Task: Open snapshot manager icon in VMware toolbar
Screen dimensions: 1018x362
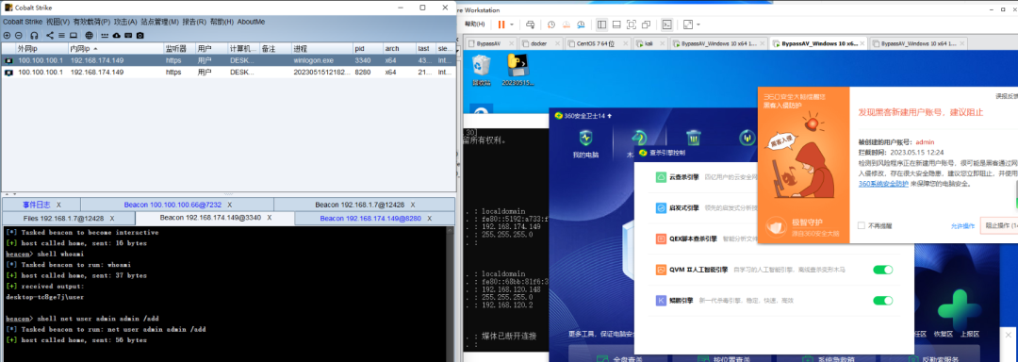Action: point(581,24)
